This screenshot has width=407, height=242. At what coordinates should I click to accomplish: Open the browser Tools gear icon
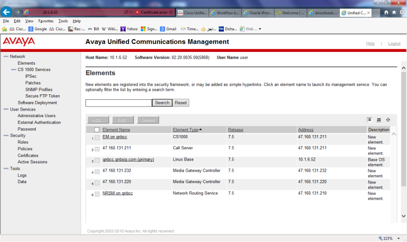[402, 12]
